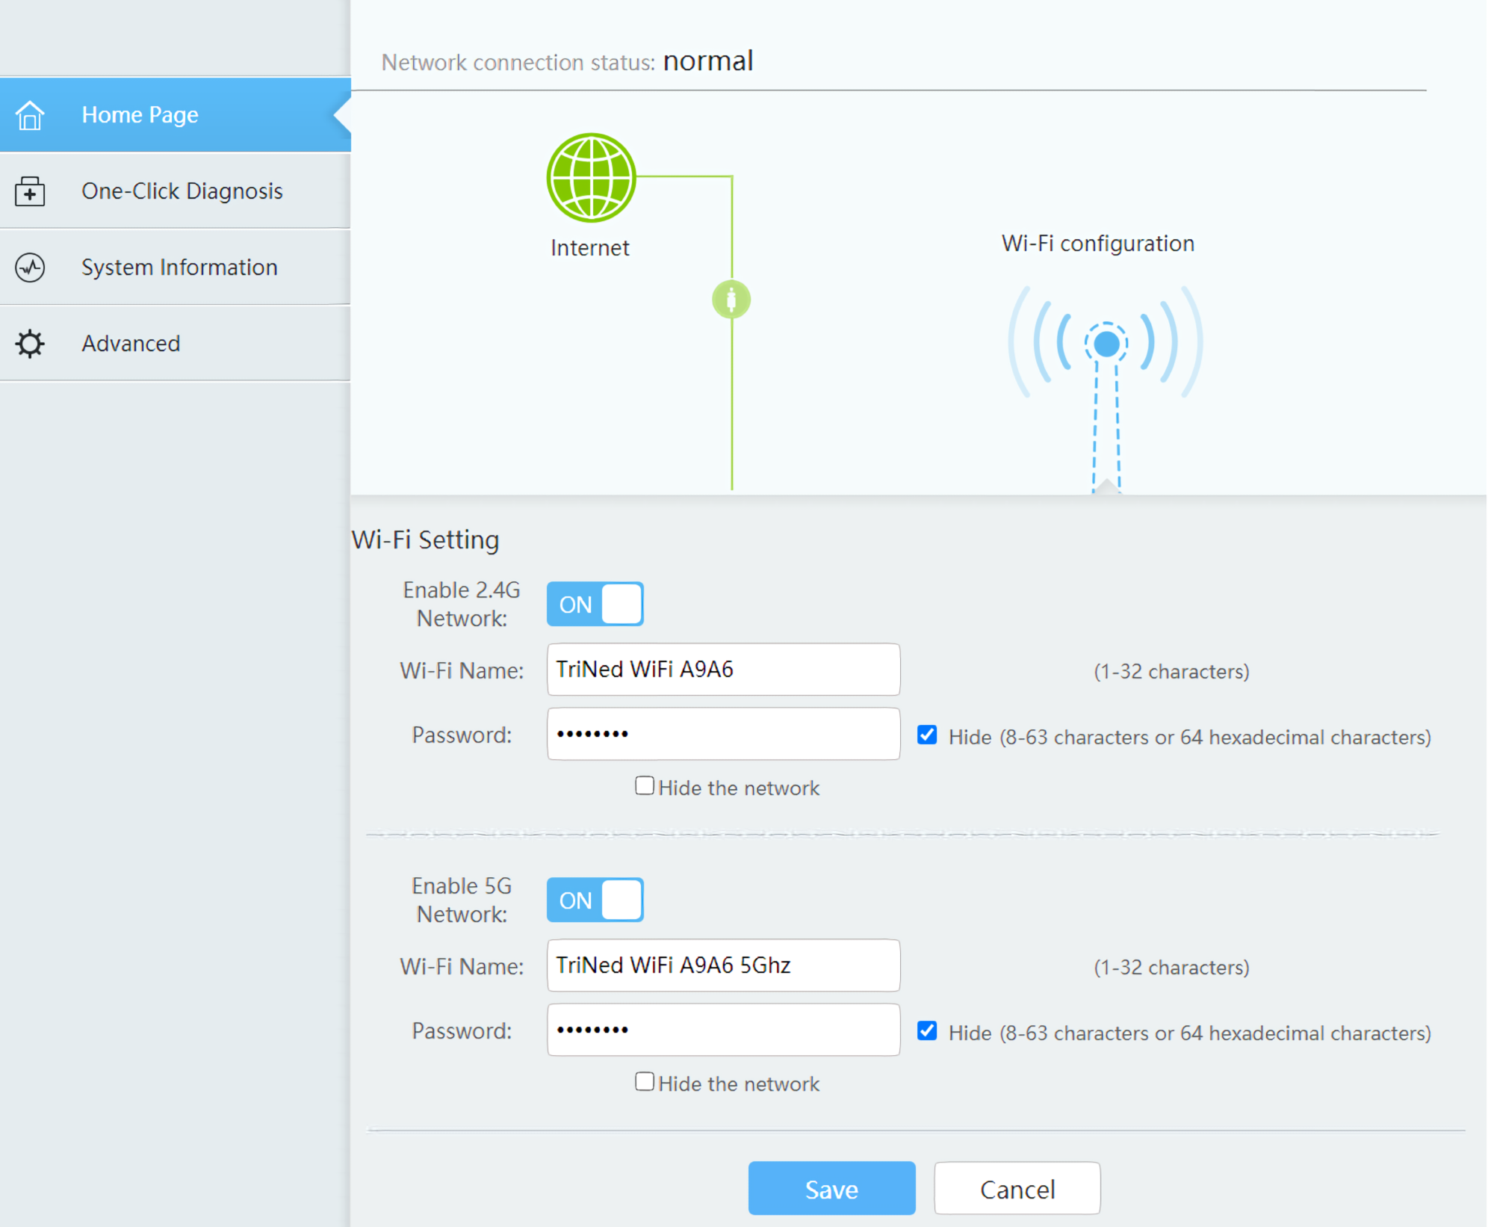This screenshot has height=1227, width=1488.
Task: Click the One-Click Diagnosis medical kit icon
Action: coord(30,191)
